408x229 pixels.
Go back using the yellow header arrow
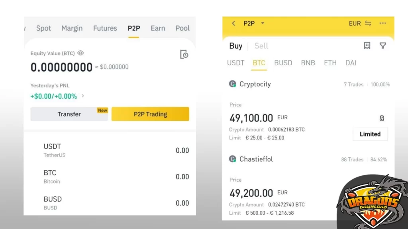point(233,23)
